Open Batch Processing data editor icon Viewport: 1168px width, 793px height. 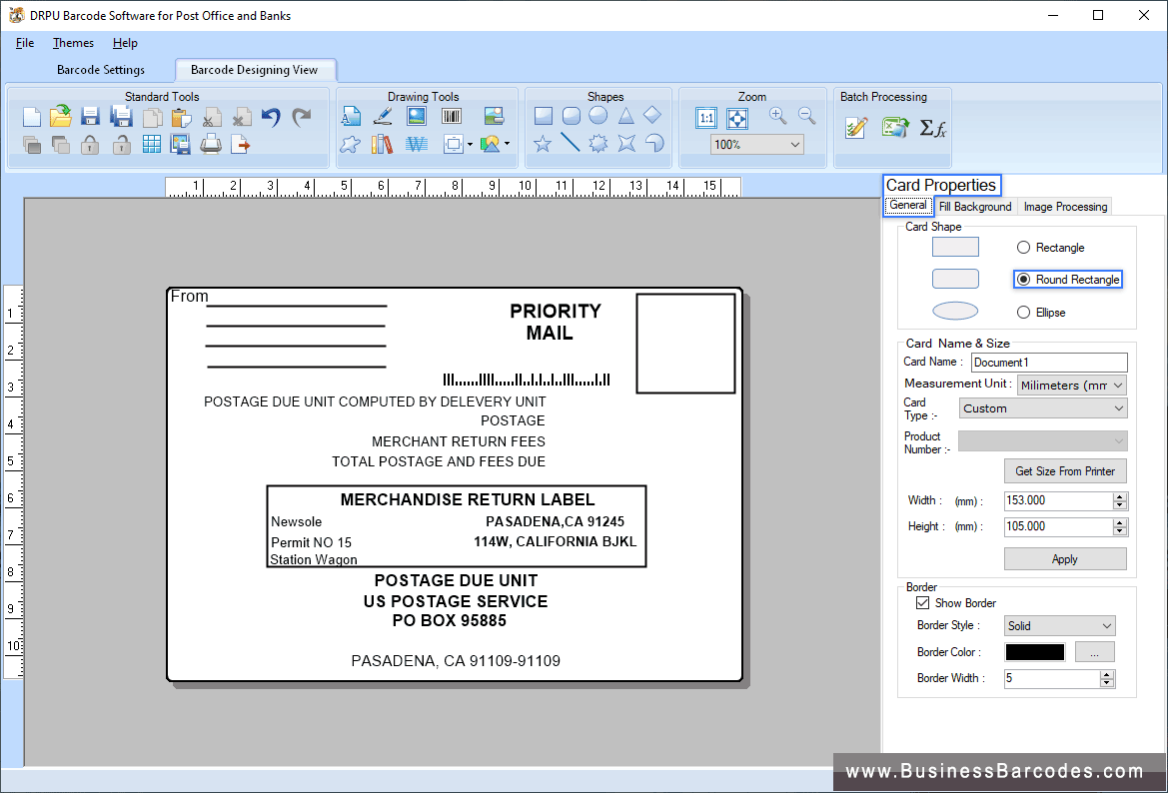tap(854, 128)
